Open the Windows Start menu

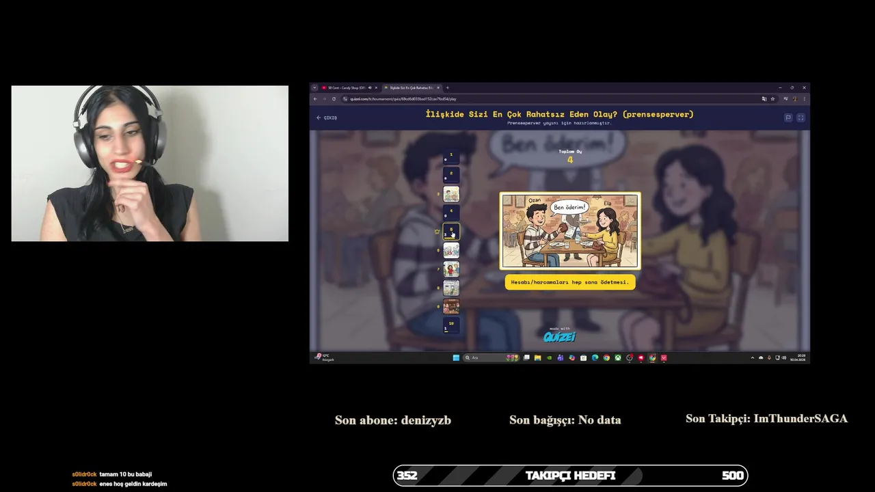coord(456,357)
